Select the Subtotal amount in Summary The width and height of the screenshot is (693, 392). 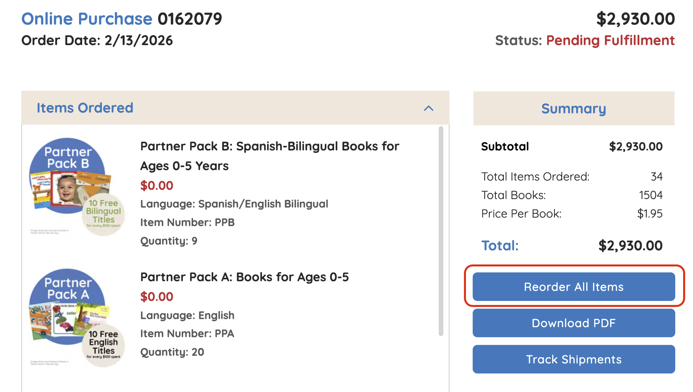635,146
